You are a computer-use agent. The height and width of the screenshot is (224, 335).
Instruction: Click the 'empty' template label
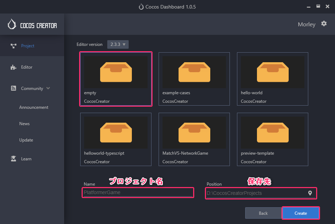tap(90, 93)
